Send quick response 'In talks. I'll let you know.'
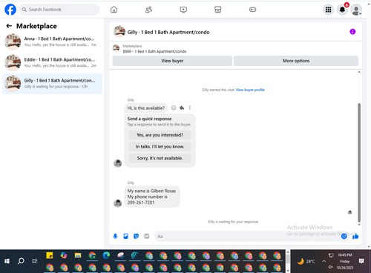 [160, 147]
